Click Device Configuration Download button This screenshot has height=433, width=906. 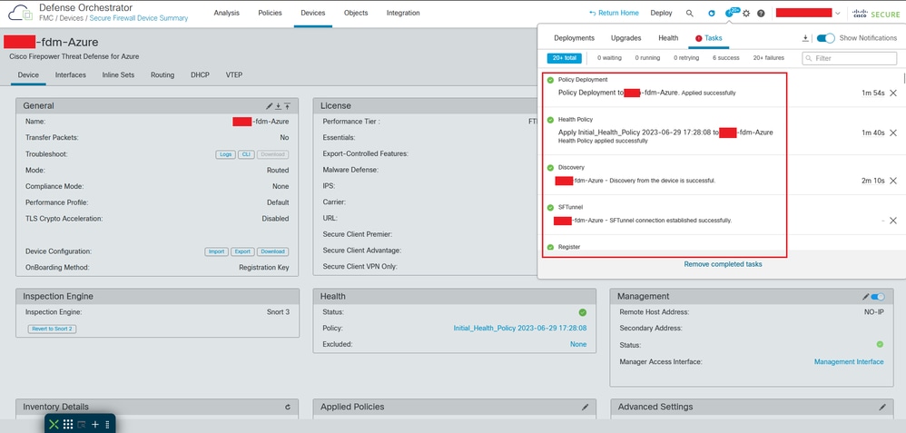[272, 251]
